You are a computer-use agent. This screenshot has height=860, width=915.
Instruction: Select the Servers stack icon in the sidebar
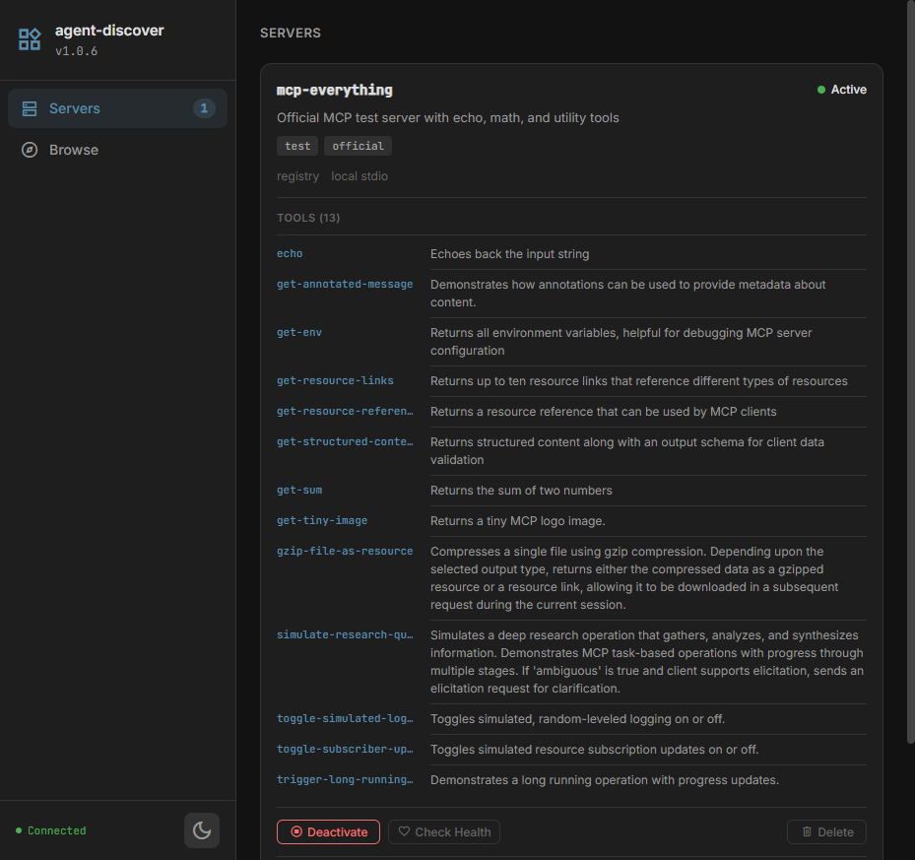[x=31, y=108]
